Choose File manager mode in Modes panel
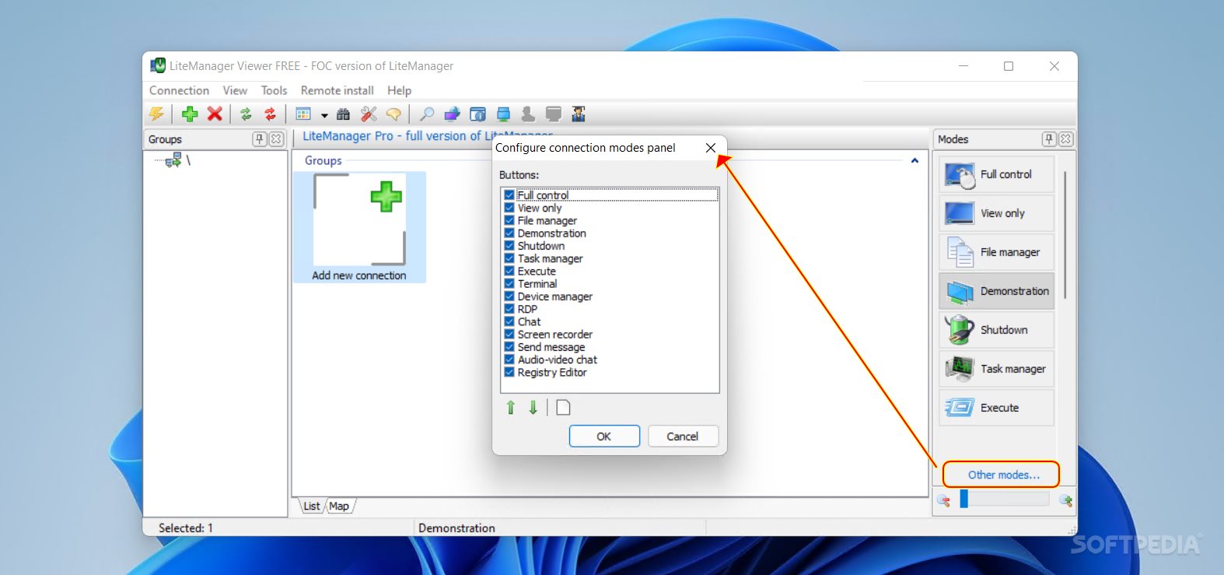Screen dimensions: 1224x575 (x=997, y=252)
